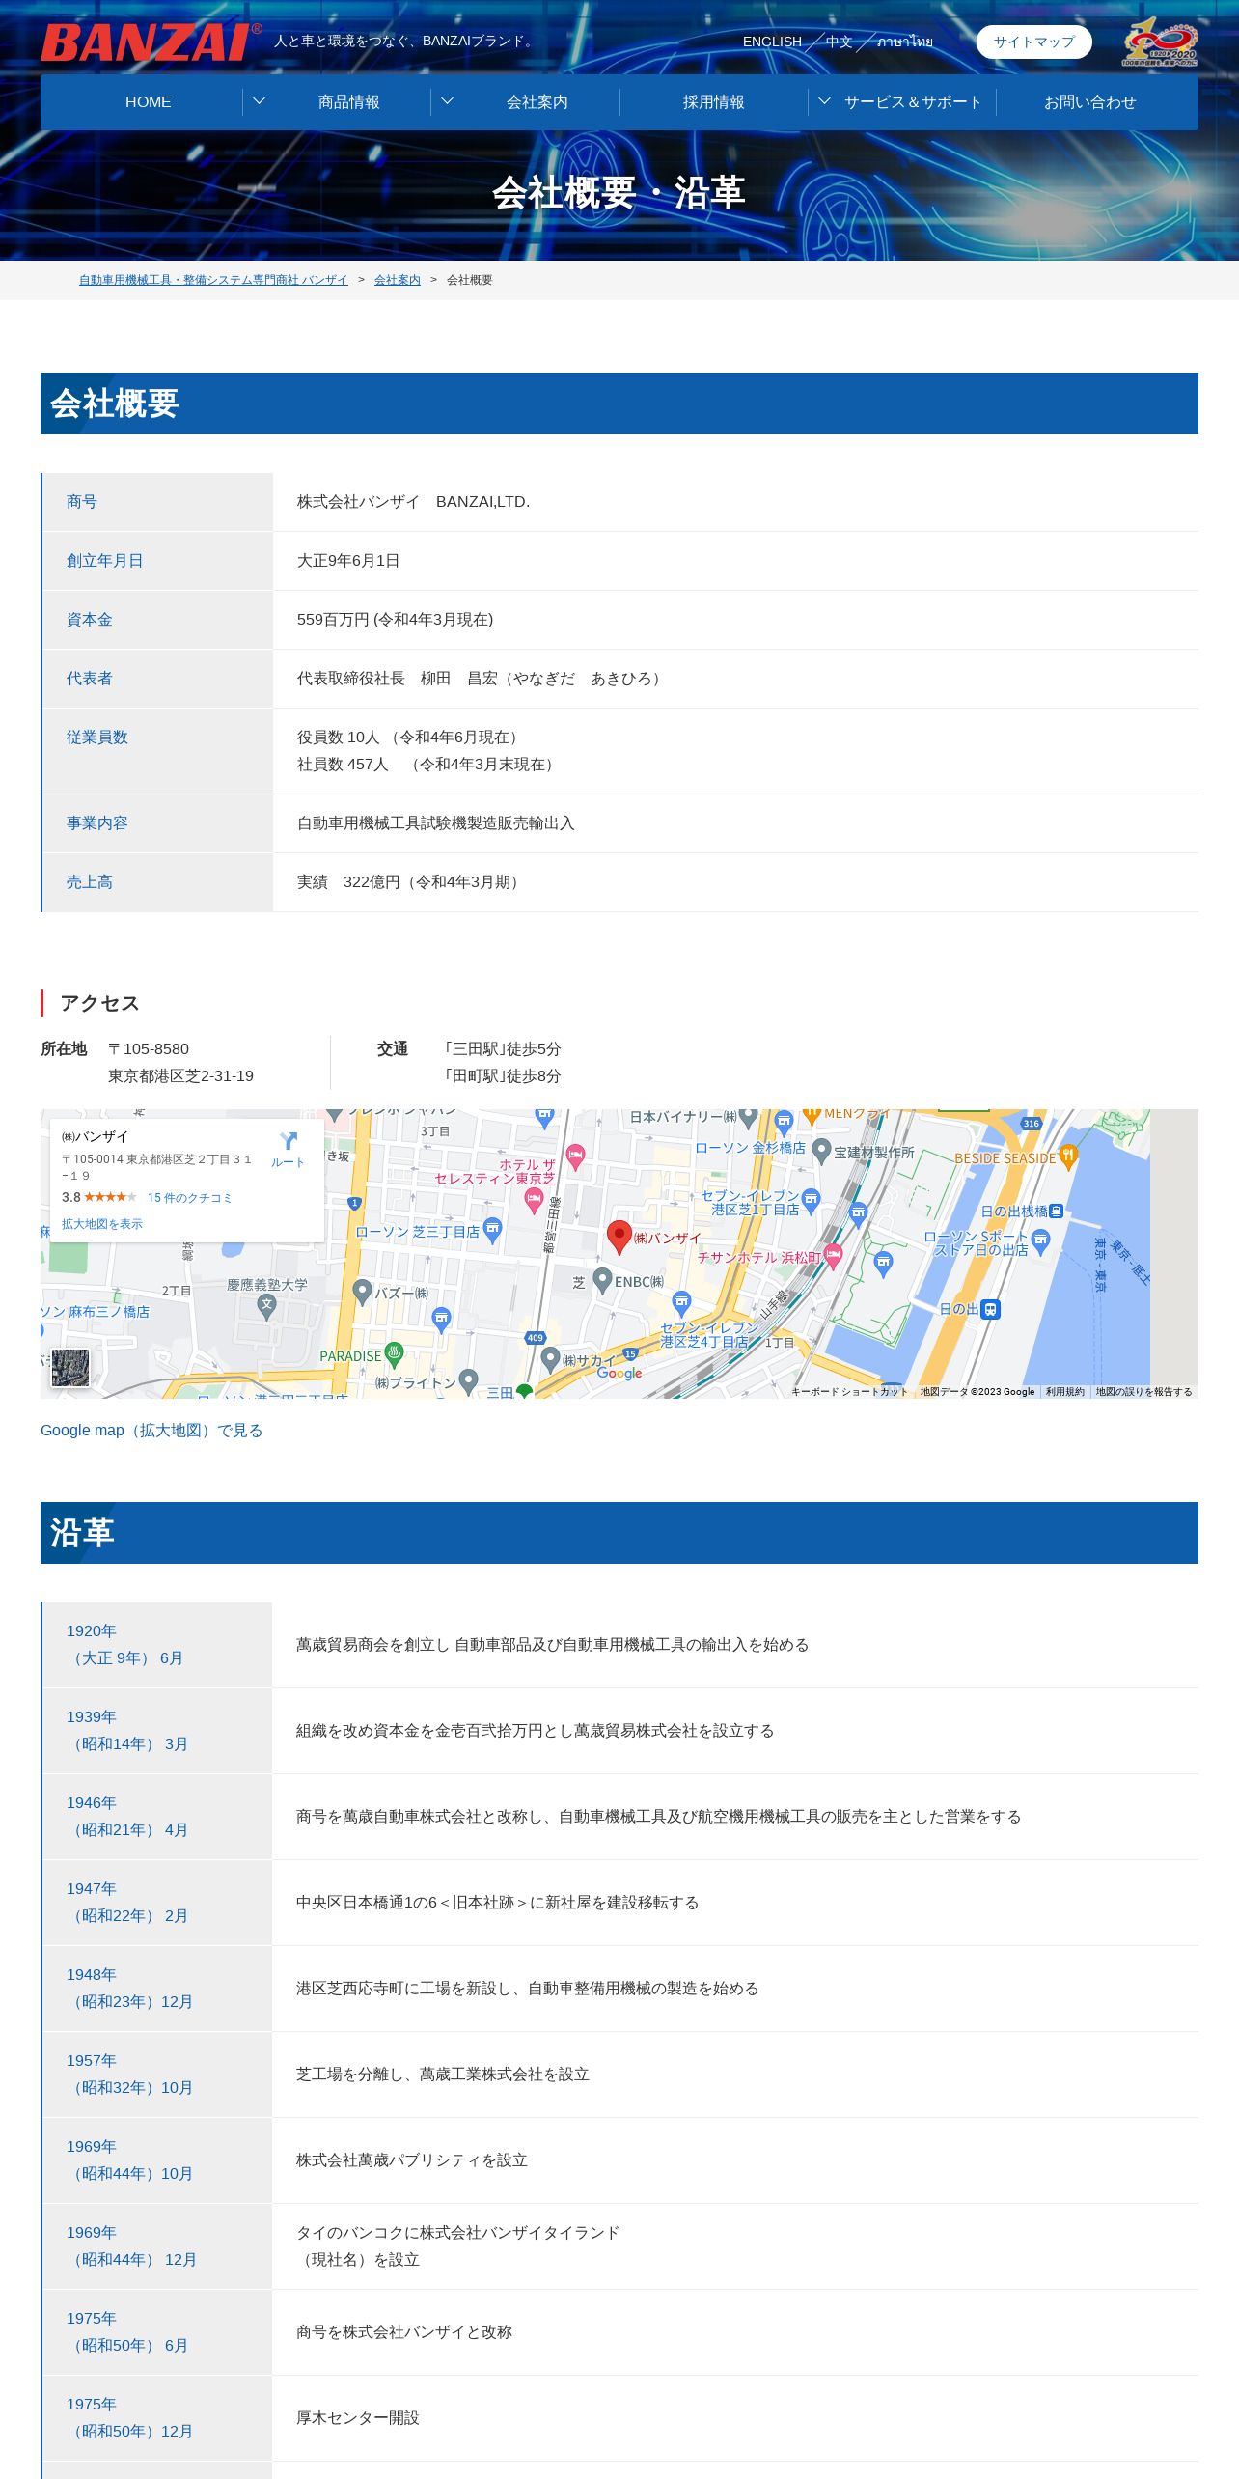Select the ホテル ザ セレスティン東京芝 hotel marker
1239x2479 pixels.
tap(533, 1200)
